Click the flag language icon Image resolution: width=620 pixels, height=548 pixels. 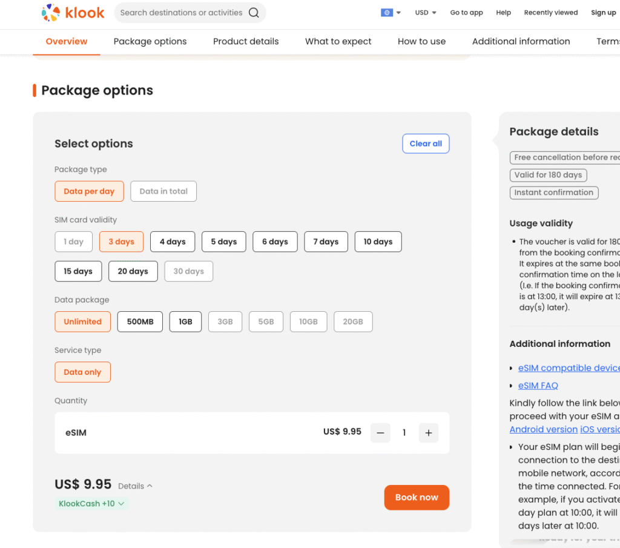point(387,13)
